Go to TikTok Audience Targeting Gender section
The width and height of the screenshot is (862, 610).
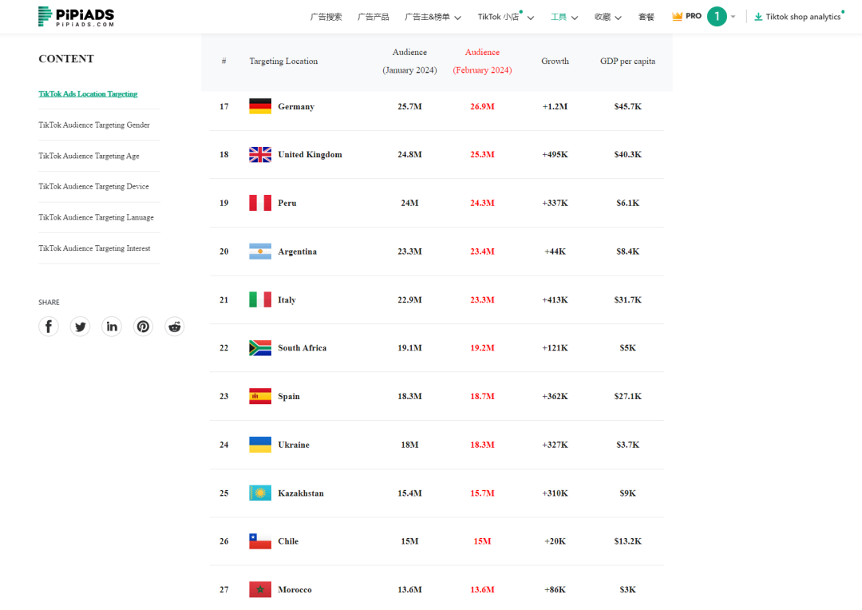[94, 125]
